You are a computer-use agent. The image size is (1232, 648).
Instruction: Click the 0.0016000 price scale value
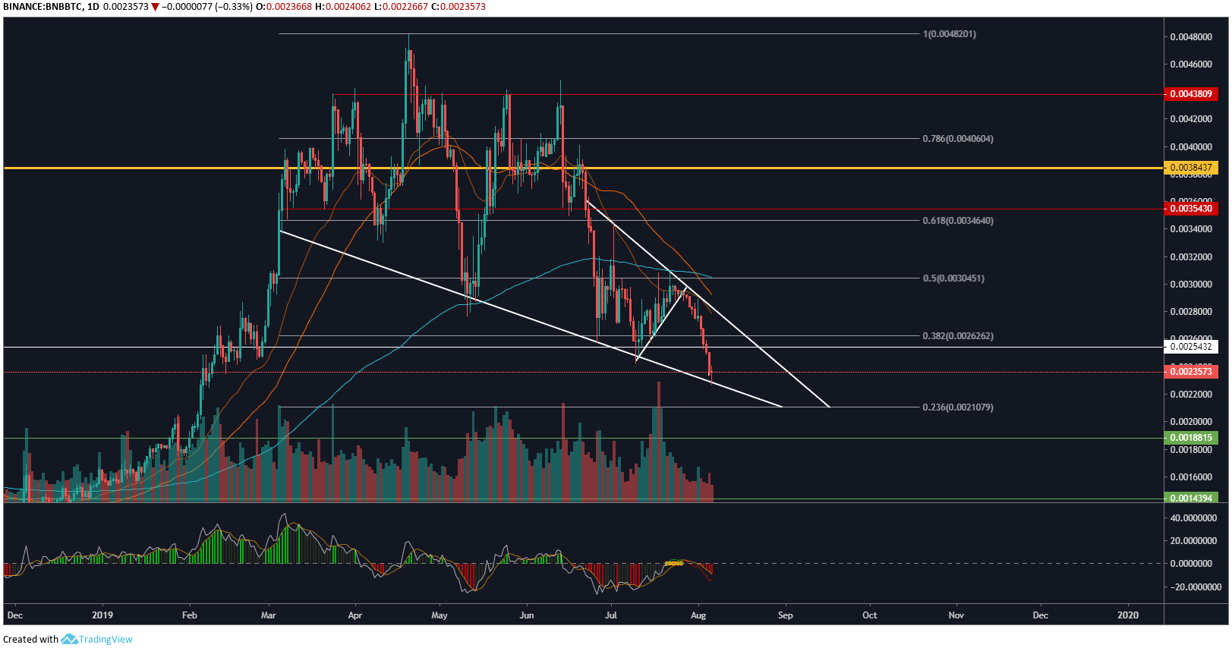1190,477
